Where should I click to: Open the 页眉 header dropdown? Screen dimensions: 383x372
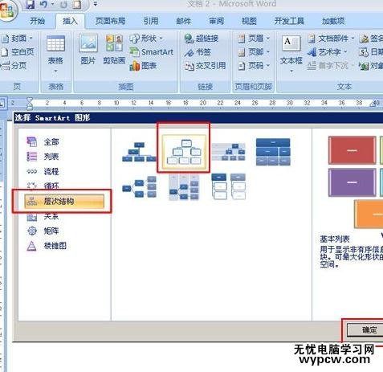(254, 39)
